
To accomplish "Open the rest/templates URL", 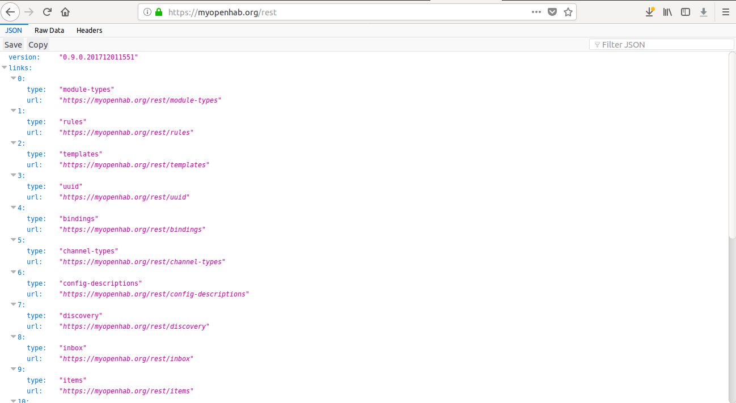I will (134, 165).
